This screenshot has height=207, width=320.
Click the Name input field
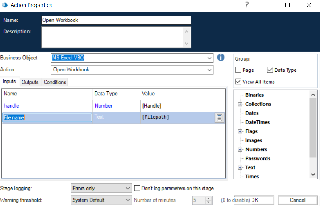116,20
